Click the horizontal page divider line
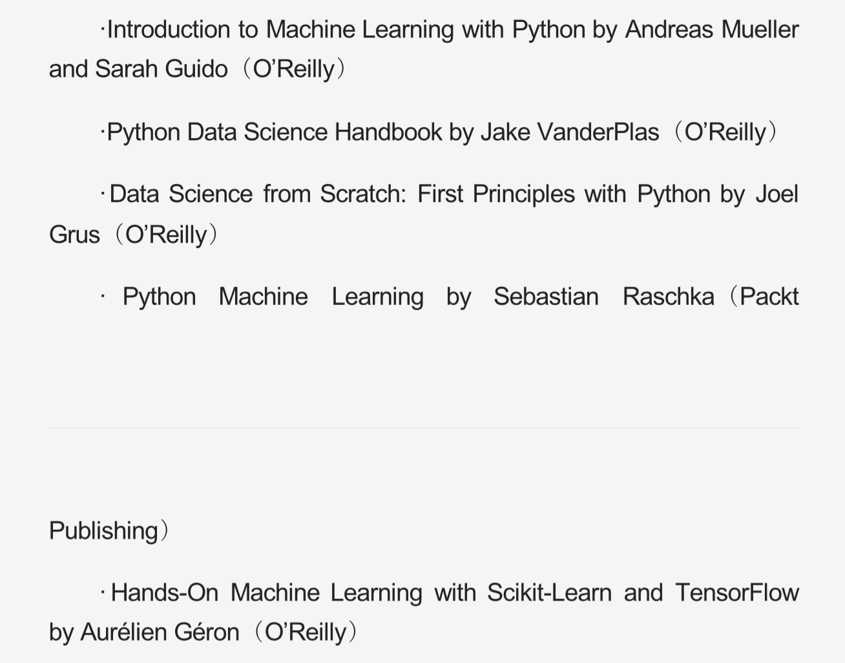The height and width of the screenshot is (663, 845). click(x=423, y=427)
